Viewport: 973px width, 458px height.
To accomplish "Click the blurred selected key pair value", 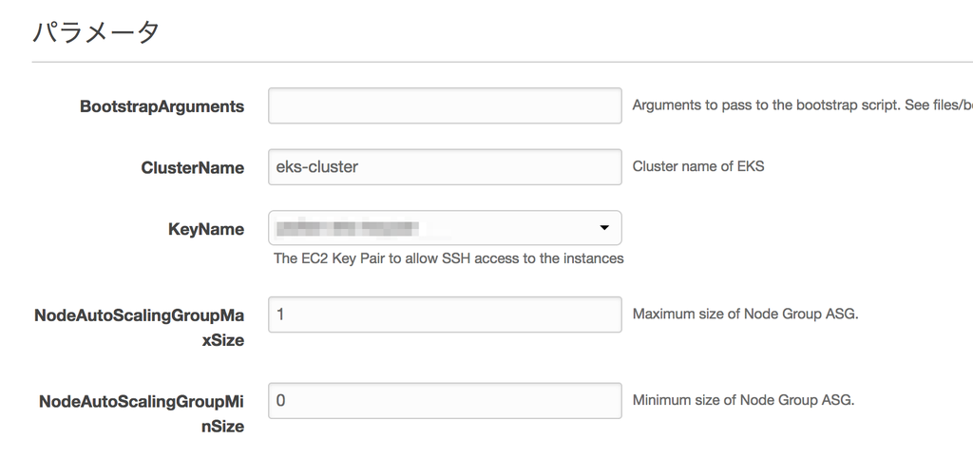I will (346, 228).
